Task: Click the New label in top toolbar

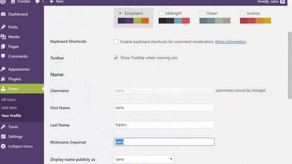Action: tap(60, 2)
